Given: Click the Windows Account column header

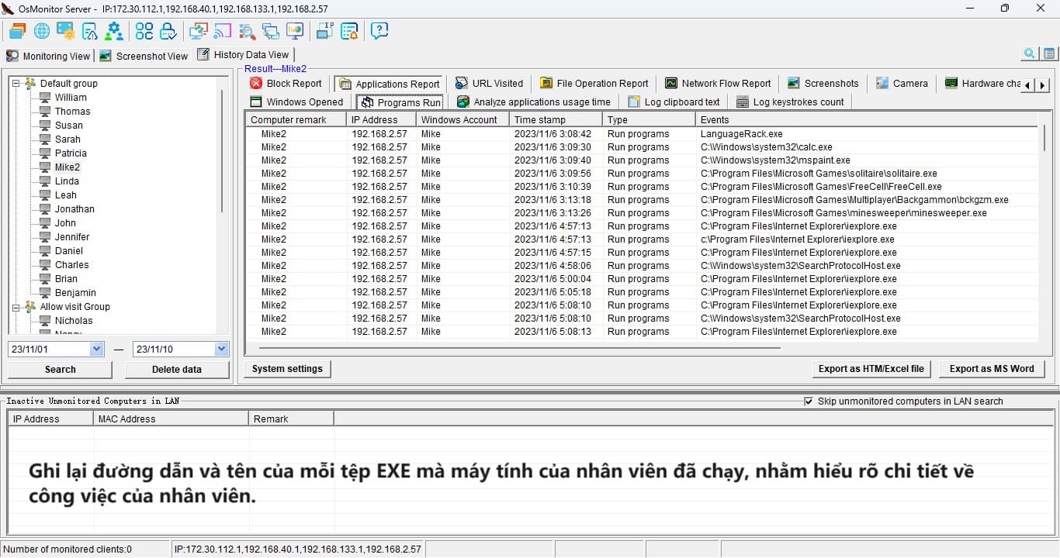Looking at the screenshot, I should pyautogui.click(x=462, y=120).
